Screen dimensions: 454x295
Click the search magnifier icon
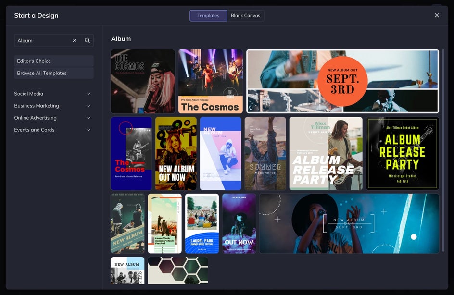(x=87, y=40)
